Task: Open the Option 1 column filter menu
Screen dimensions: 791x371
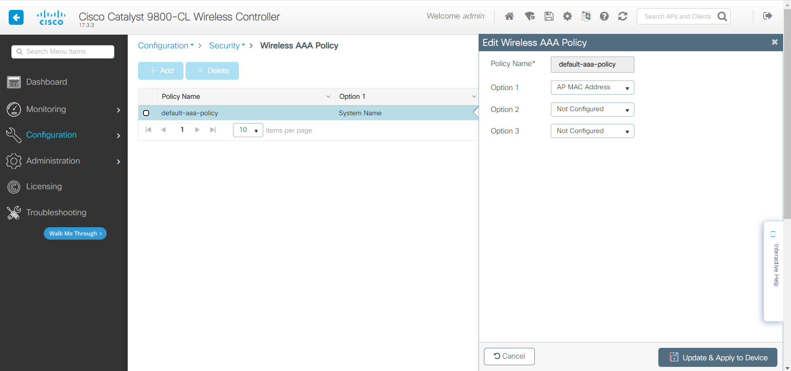Action: tap(474, 96)
